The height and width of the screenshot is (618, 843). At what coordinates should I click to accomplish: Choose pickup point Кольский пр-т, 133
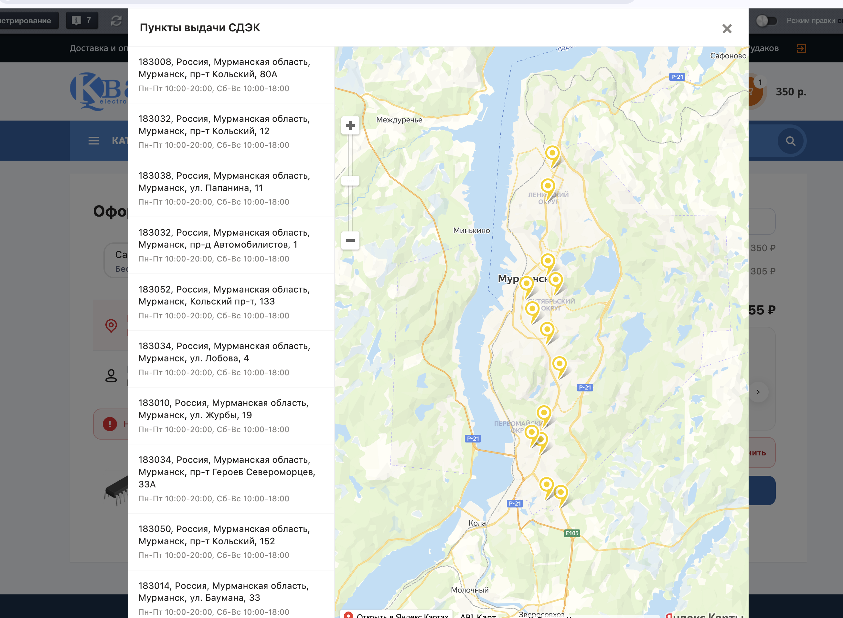pos(231,302)
